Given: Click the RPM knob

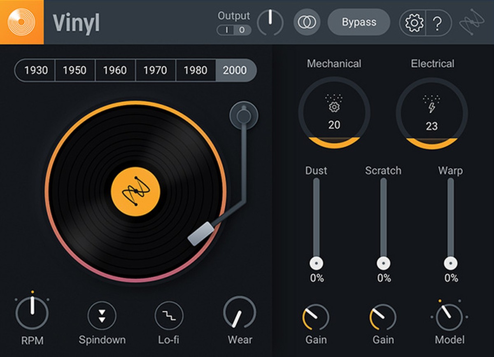Looking at the screenshot, I should click(x=32, y=313).
